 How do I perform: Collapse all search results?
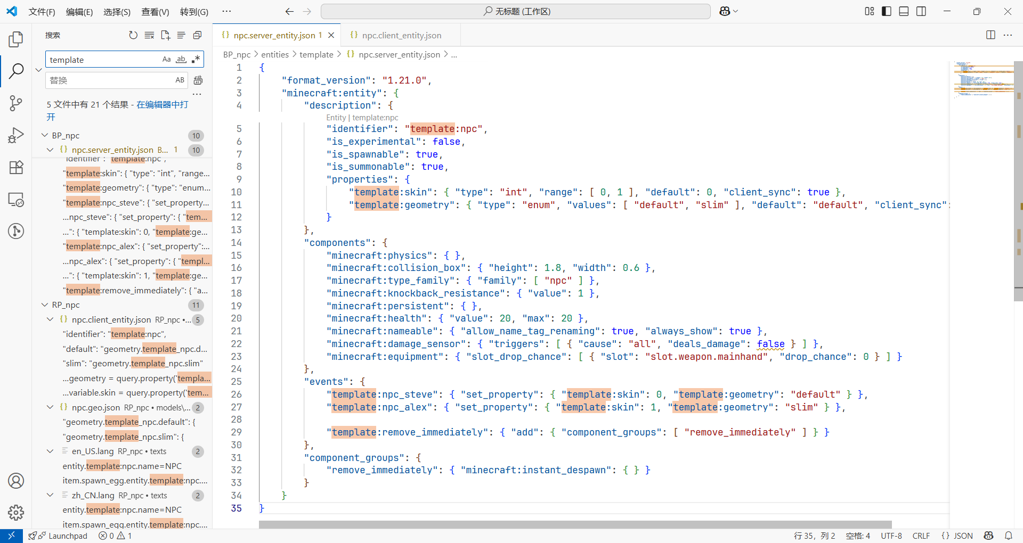pos(197,35)
